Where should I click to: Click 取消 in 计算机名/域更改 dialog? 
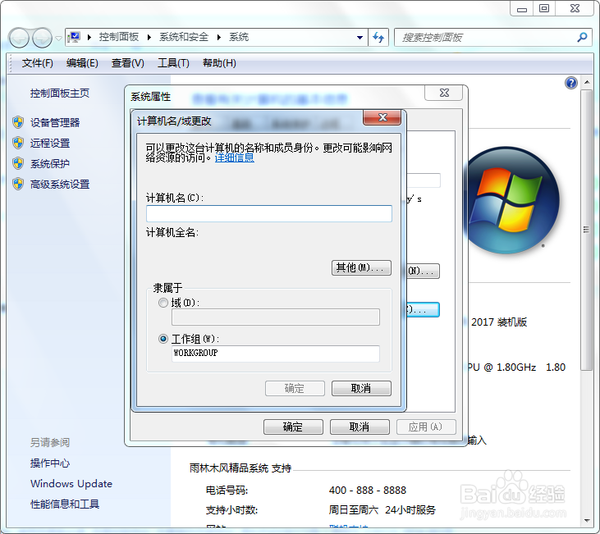coord(361,388)
